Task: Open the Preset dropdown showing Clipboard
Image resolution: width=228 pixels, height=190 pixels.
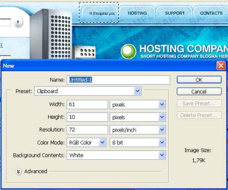Action: (88, 91)
